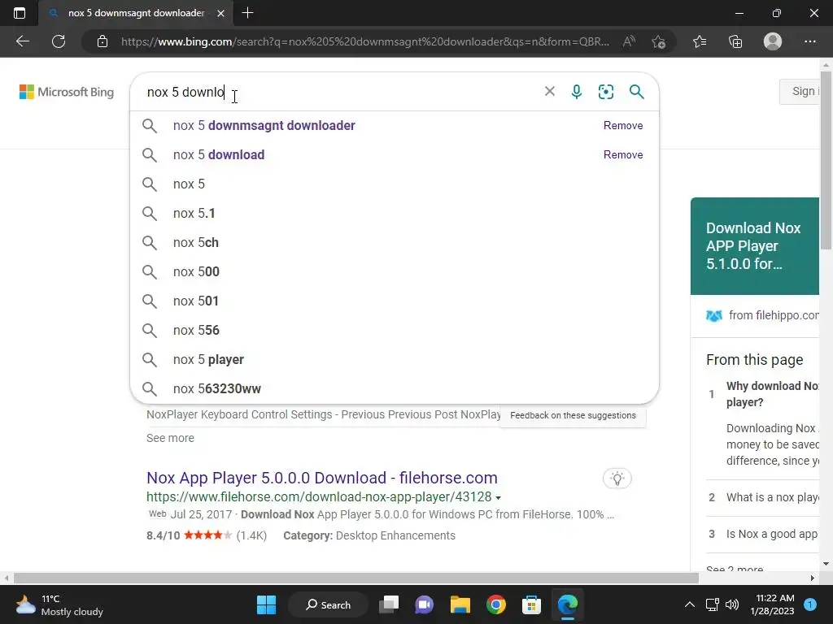Click the Edge tab actions menu icon
Image resolution: width=833 pixels, height=624 pixels.
pyautogui.click(x=20, y=13)
